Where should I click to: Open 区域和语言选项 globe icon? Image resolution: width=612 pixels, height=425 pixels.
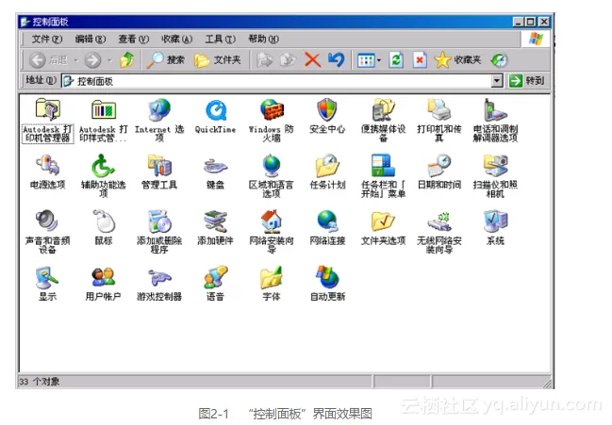[272, 165]
